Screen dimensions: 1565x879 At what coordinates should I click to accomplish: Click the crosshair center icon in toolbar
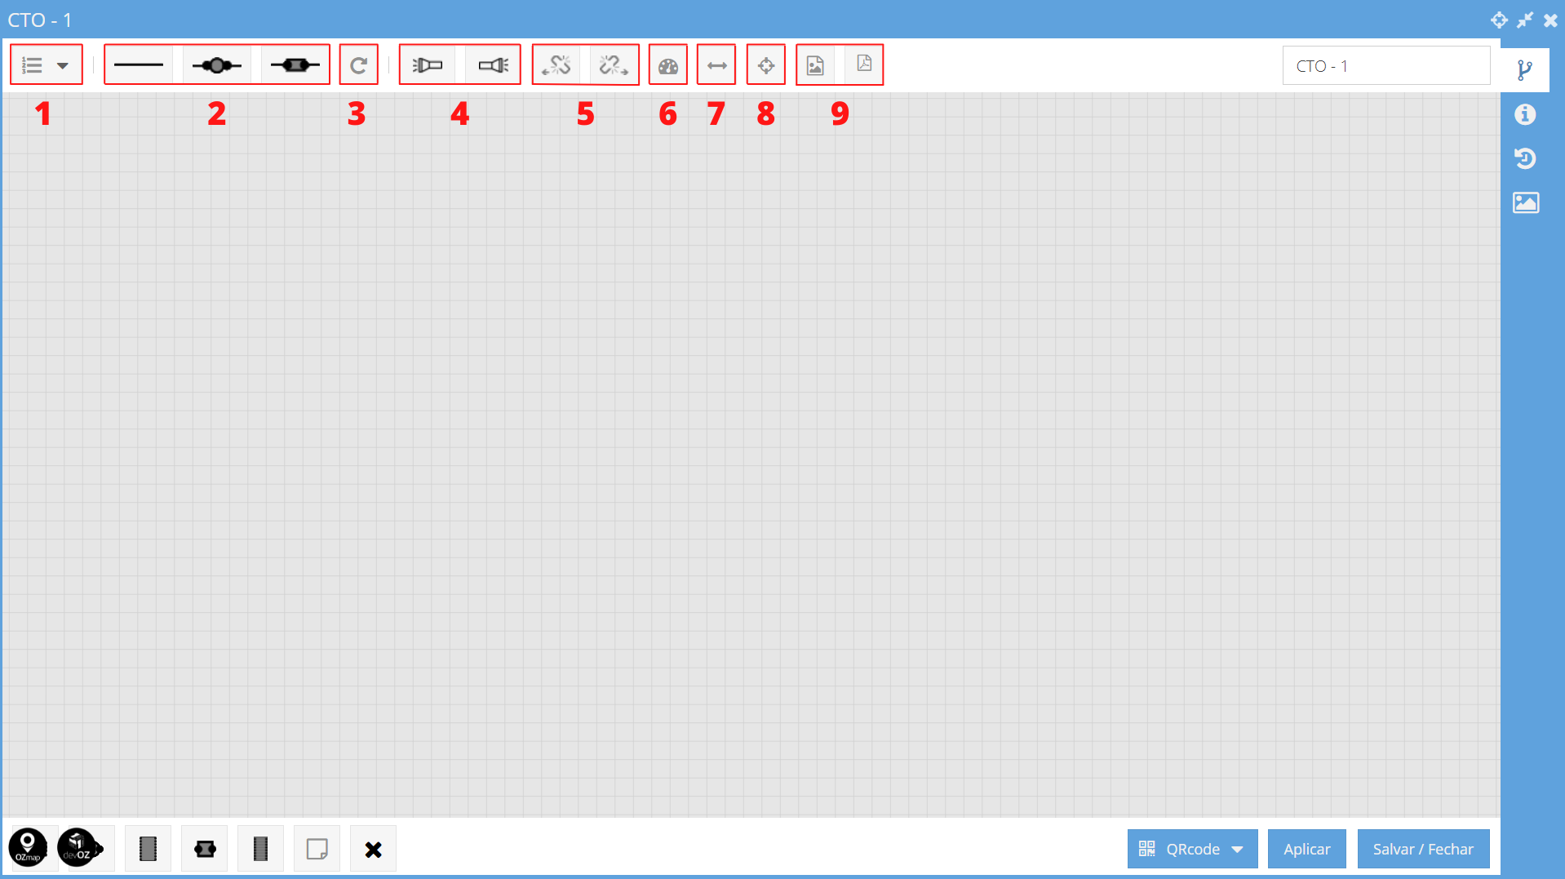(x=766, y=65)
